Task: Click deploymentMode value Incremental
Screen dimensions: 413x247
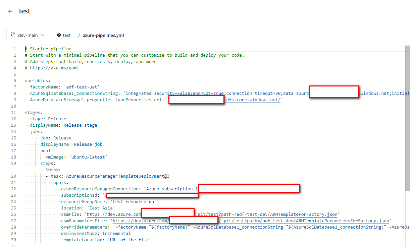Action: tap(116, 233)
